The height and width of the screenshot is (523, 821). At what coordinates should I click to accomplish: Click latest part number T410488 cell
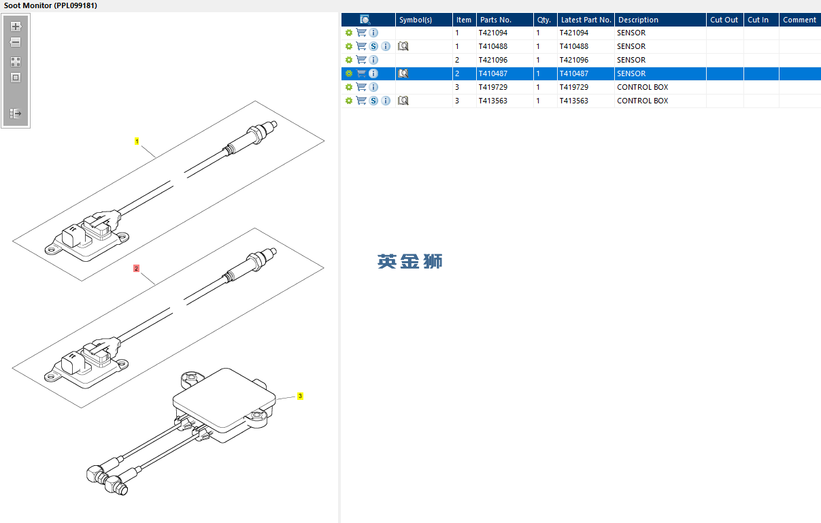tap(586, 46)
